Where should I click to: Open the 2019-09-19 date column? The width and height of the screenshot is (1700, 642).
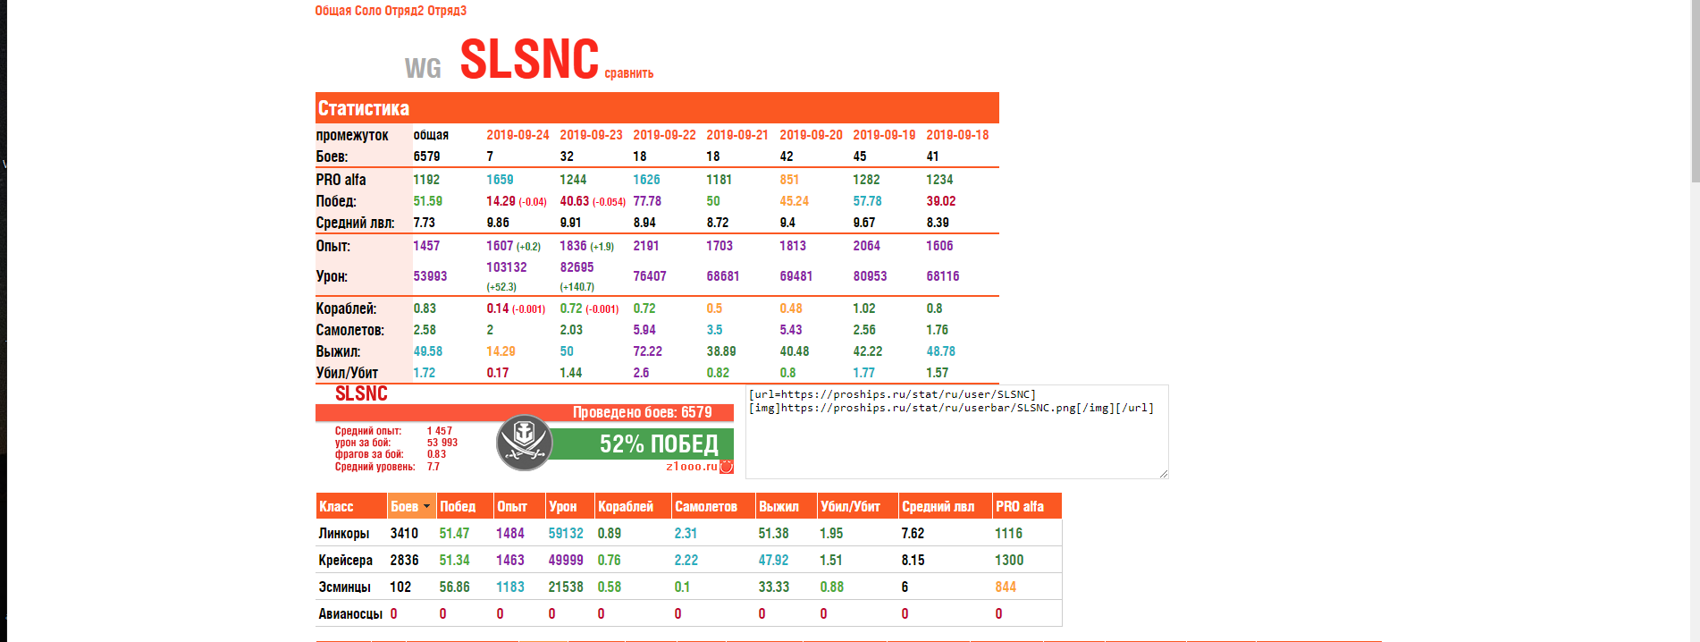point(884,135)
